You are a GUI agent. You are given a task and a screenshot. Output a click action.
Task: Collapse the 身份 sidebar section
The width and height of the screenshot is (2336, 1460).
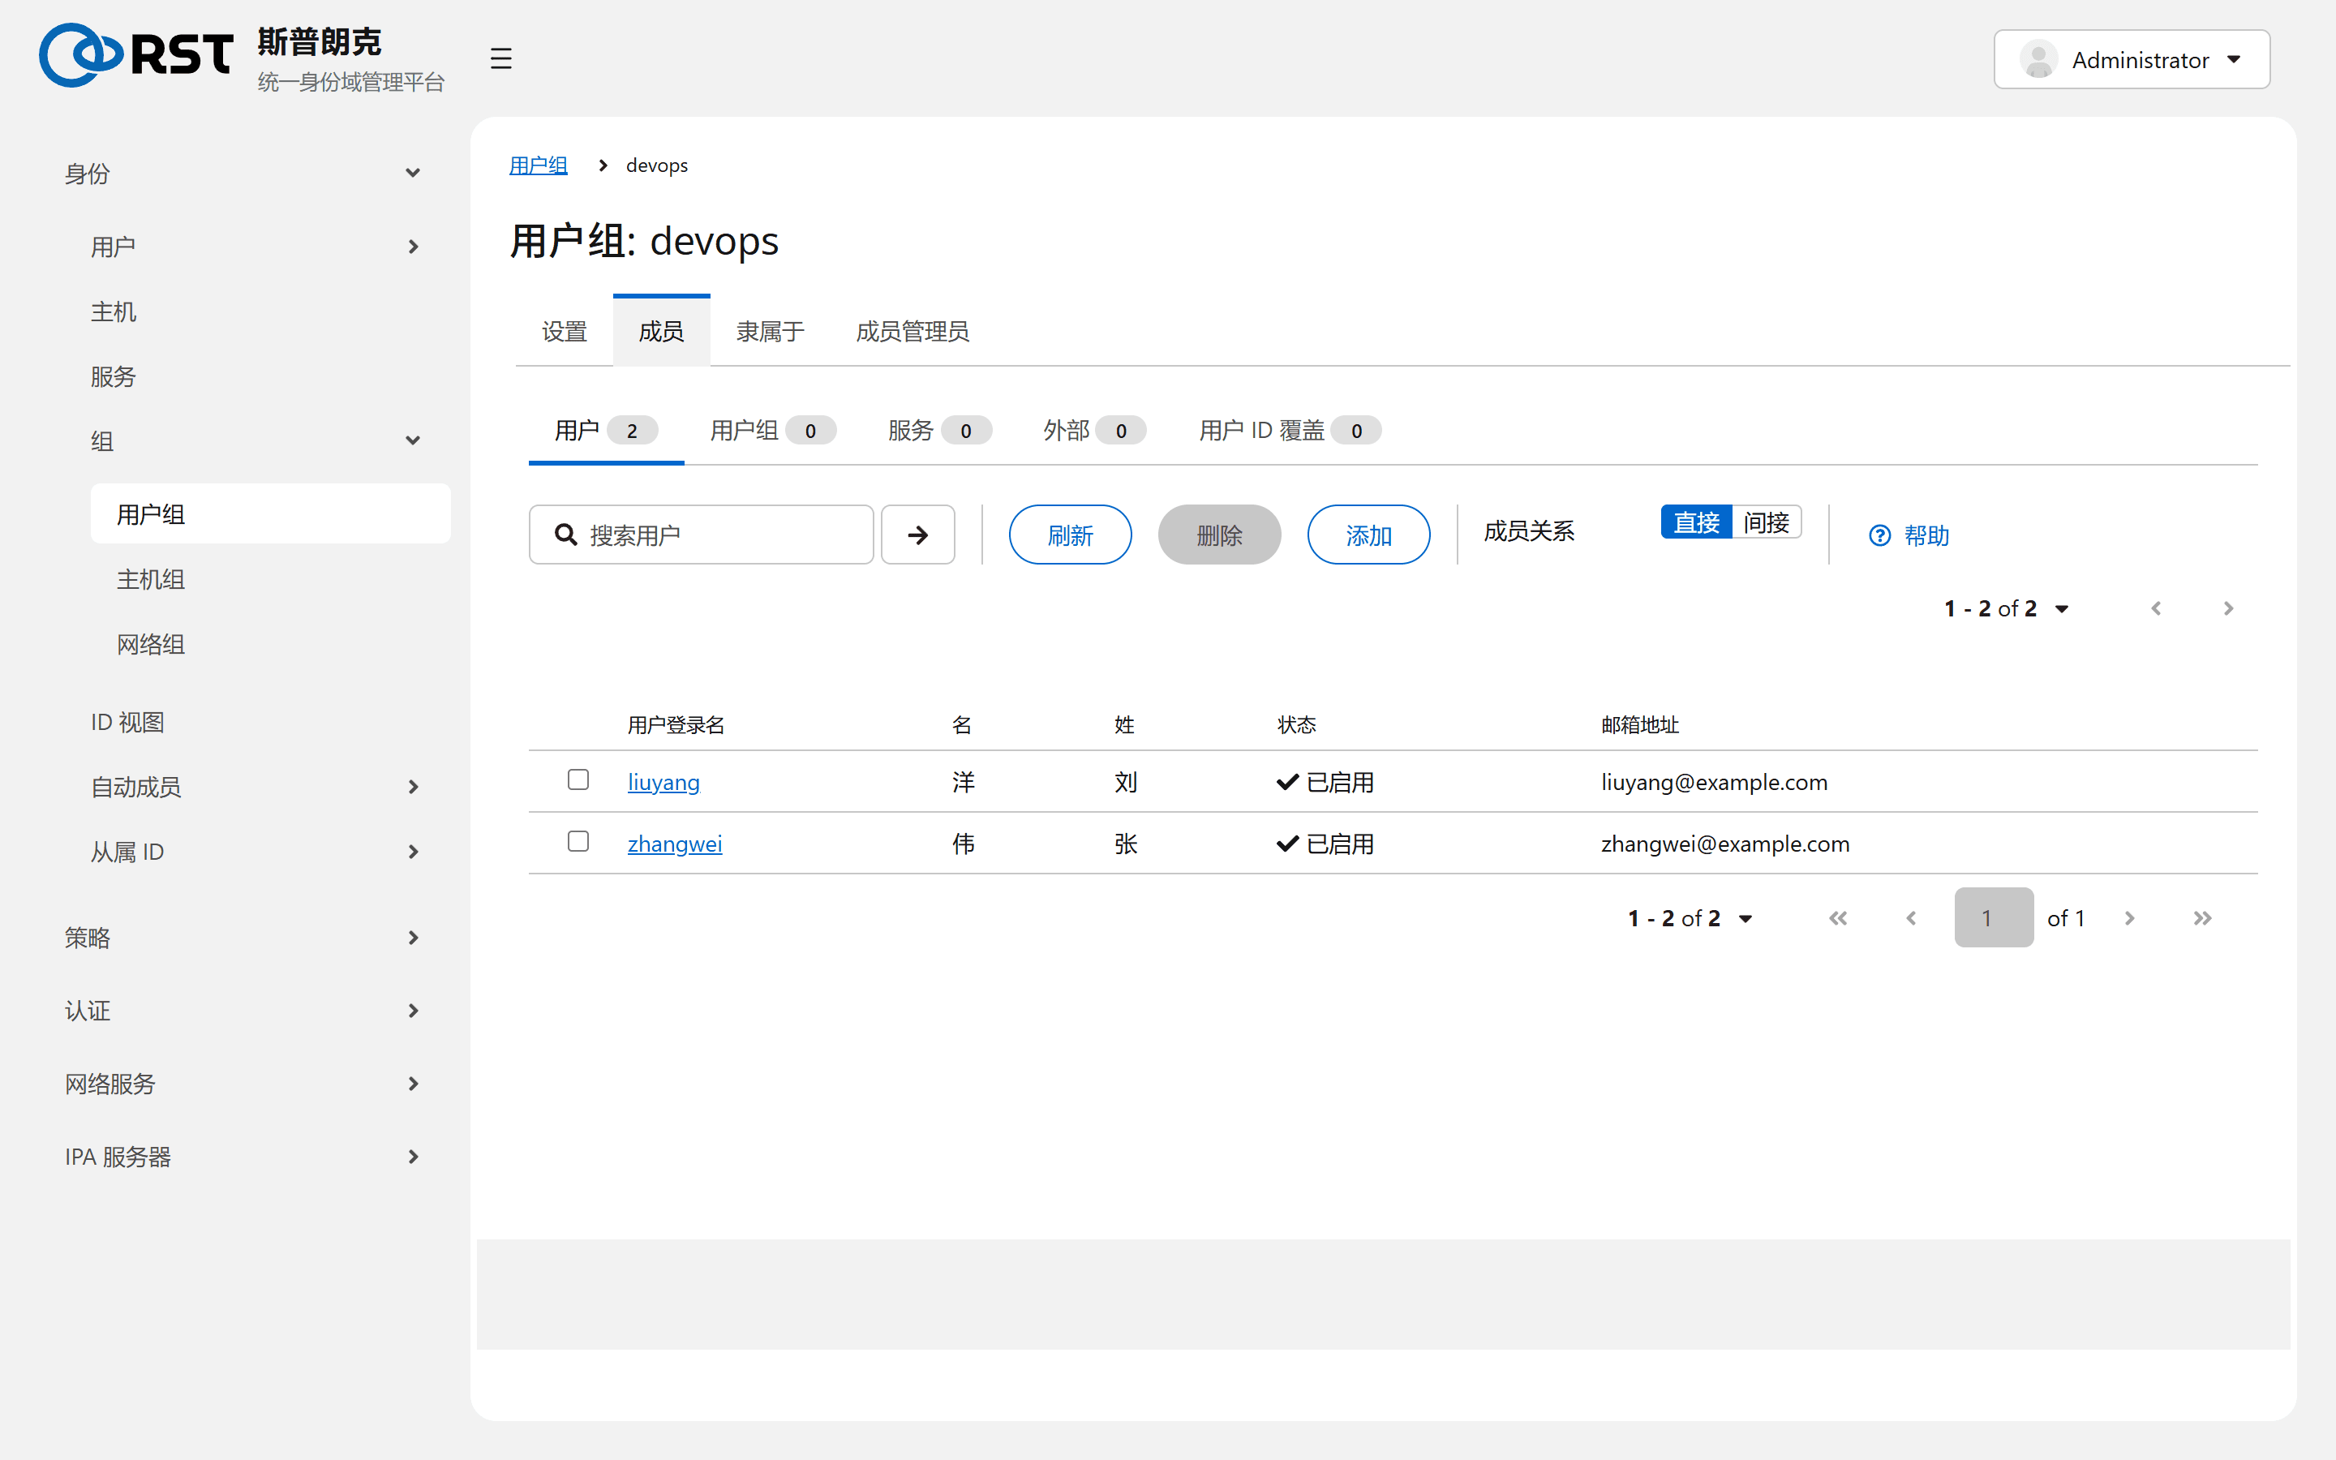click(x=243, y=174)
